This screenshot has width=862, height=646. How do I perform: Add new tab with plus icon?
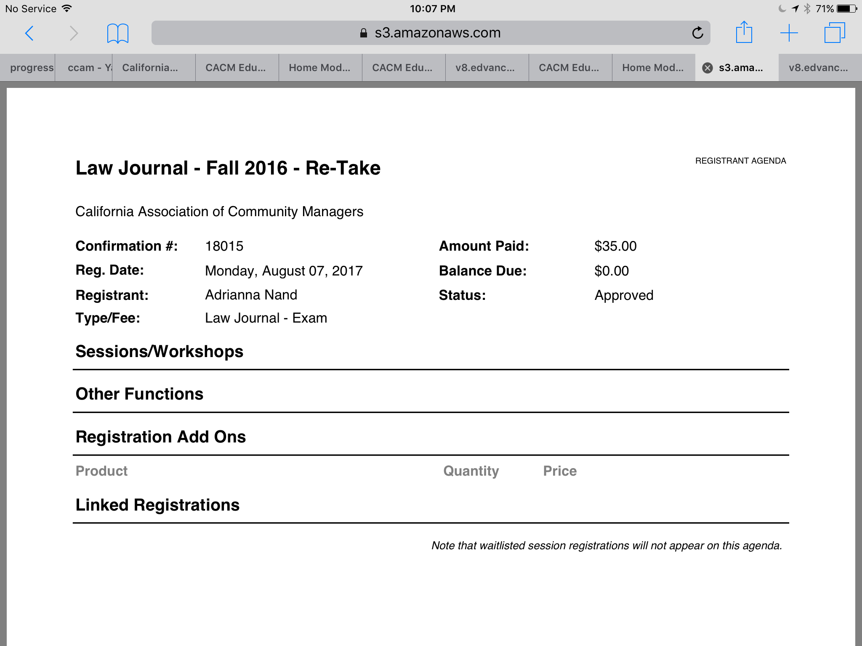point(789,33)
